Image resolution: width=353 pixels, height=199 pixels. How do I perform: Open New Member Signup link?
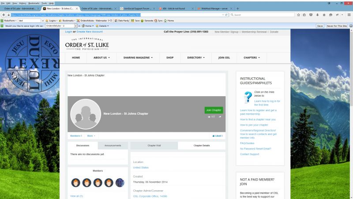click(x=226, y=32)
